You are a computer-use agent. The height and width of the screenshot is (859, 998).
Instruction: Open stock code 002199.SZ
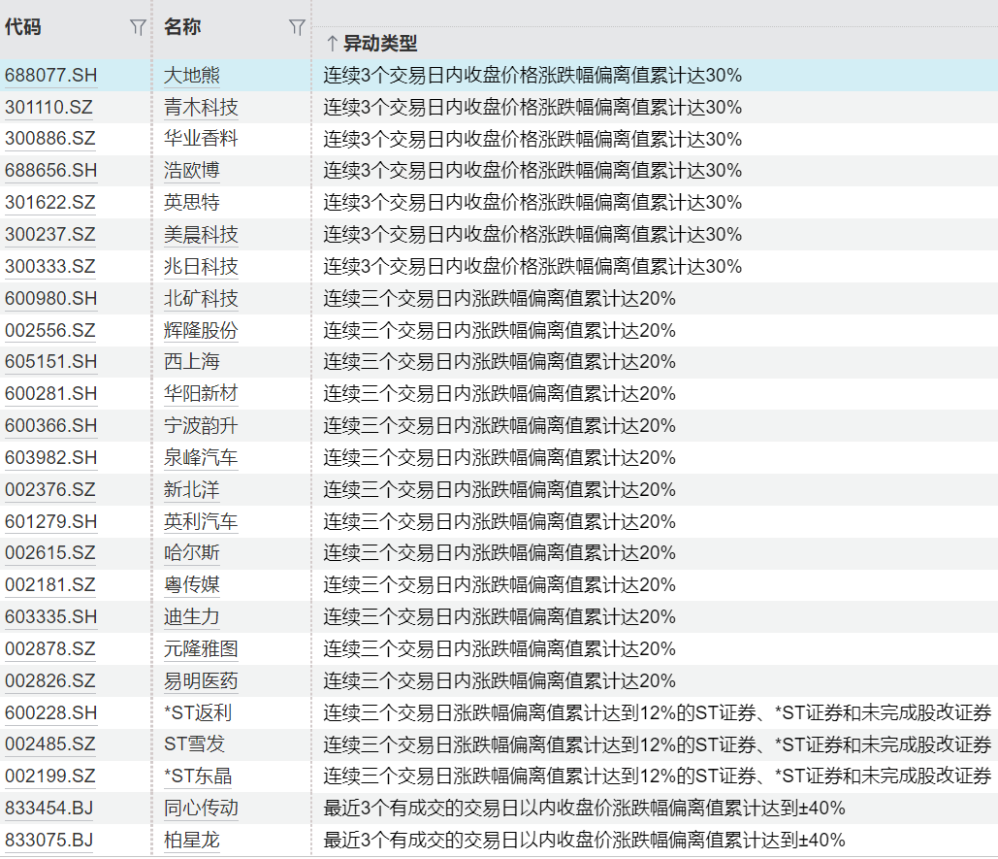point(49,776)
